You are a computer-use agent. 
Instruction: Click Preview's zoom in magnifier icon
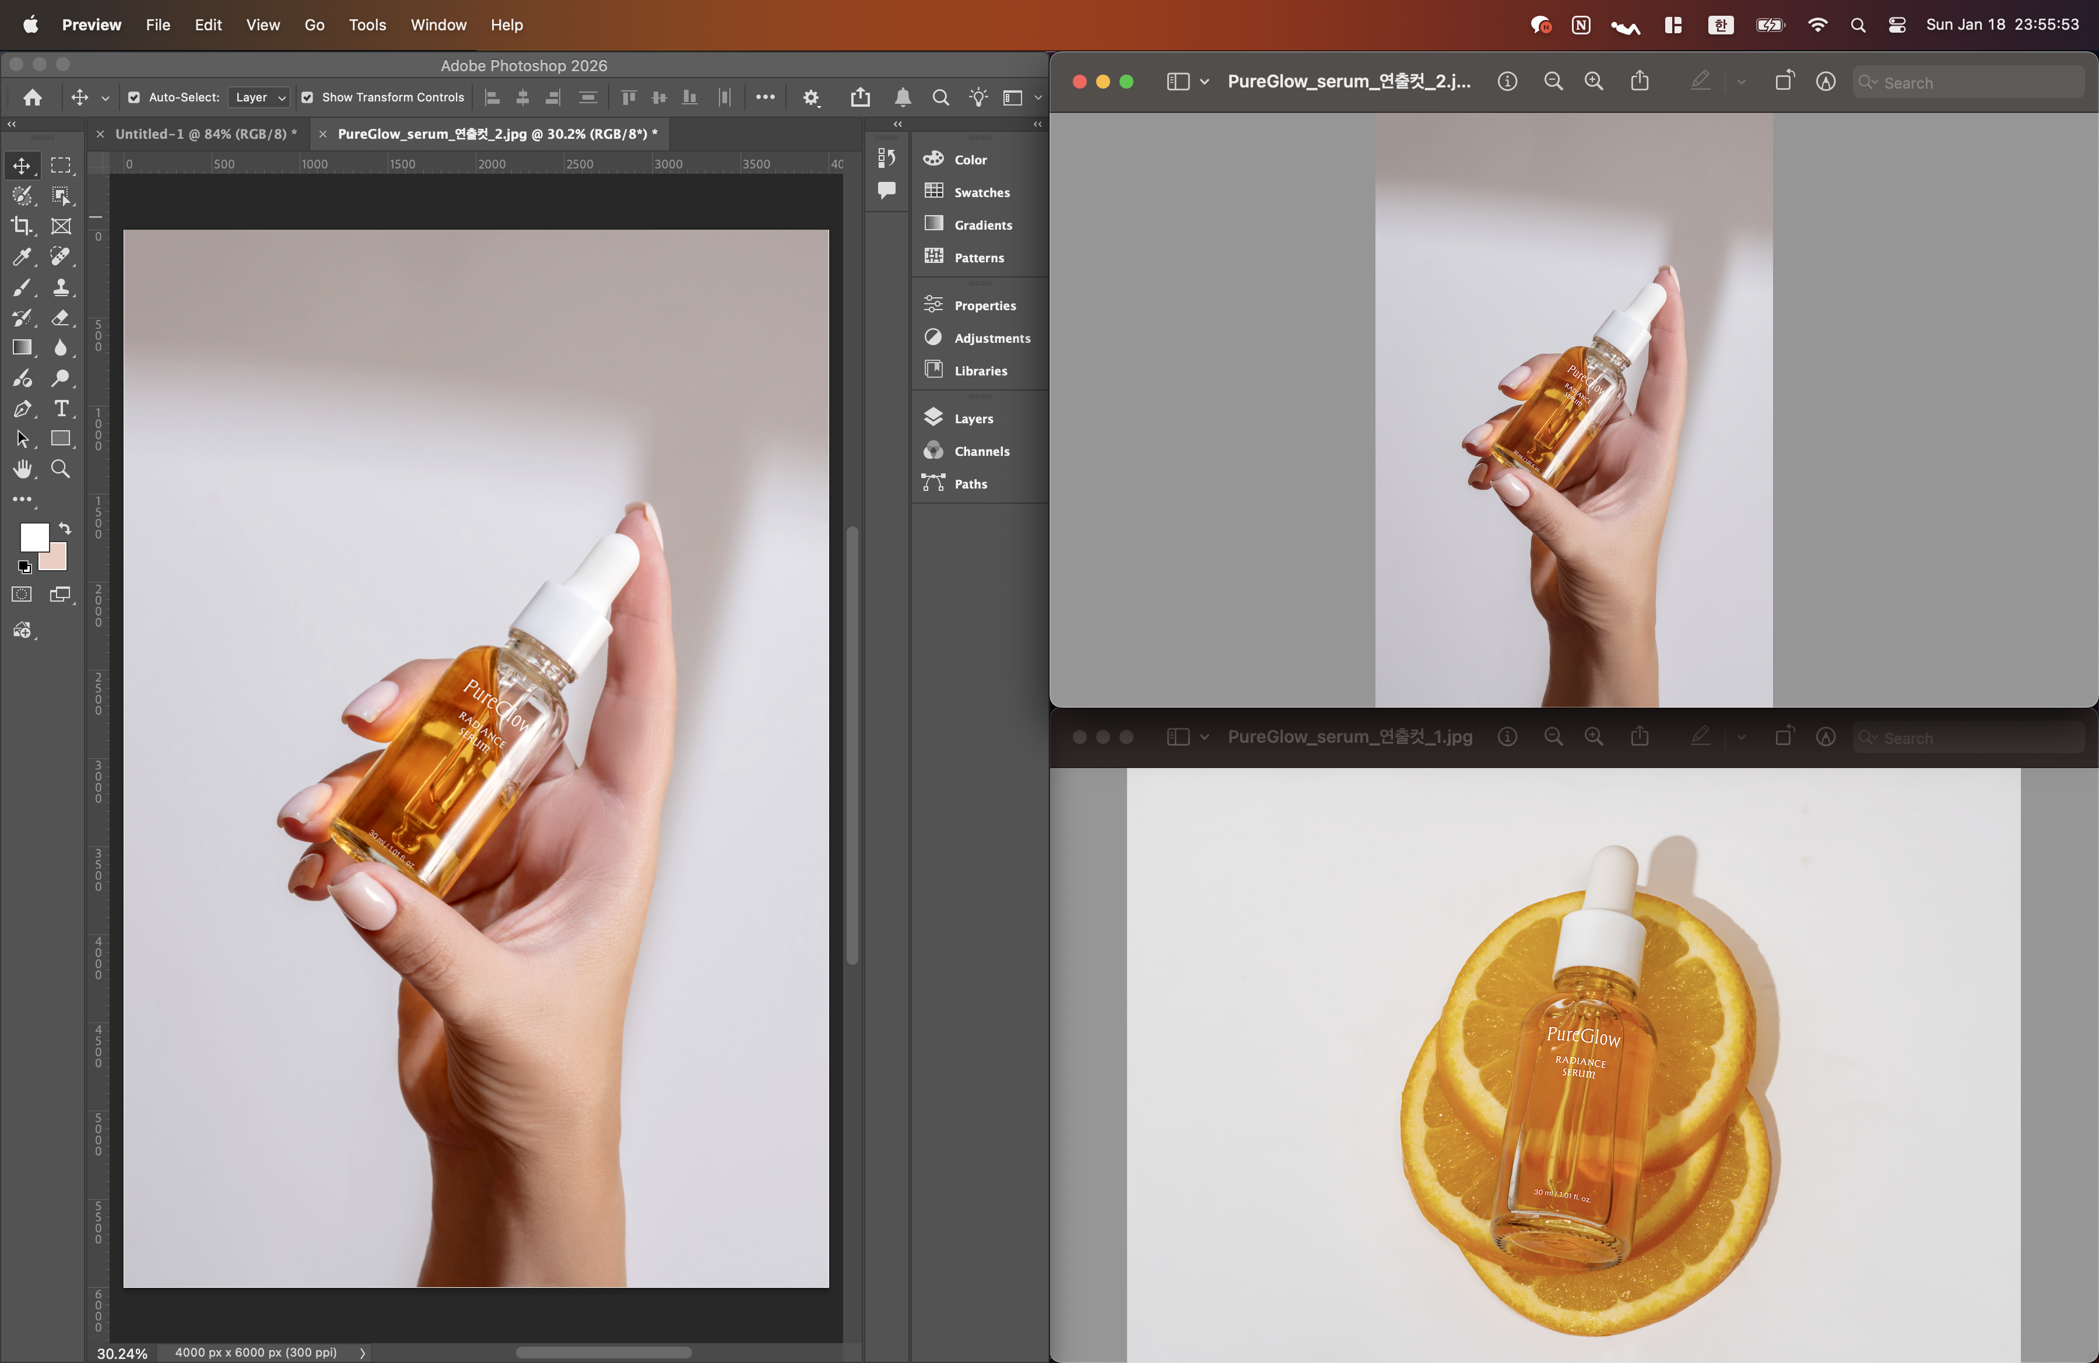(1593, 82)
